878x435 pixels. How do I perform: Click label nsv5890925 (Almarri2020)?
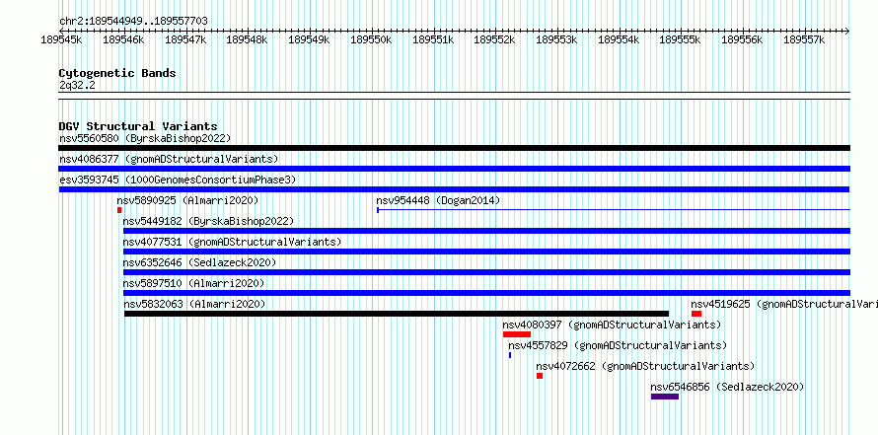tap(187, 200)
